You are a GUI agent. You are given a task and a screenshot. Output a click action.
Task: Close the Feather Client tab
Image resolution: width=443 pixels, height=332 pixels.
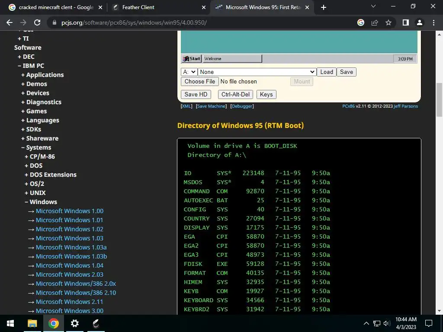tap(204, 7)
